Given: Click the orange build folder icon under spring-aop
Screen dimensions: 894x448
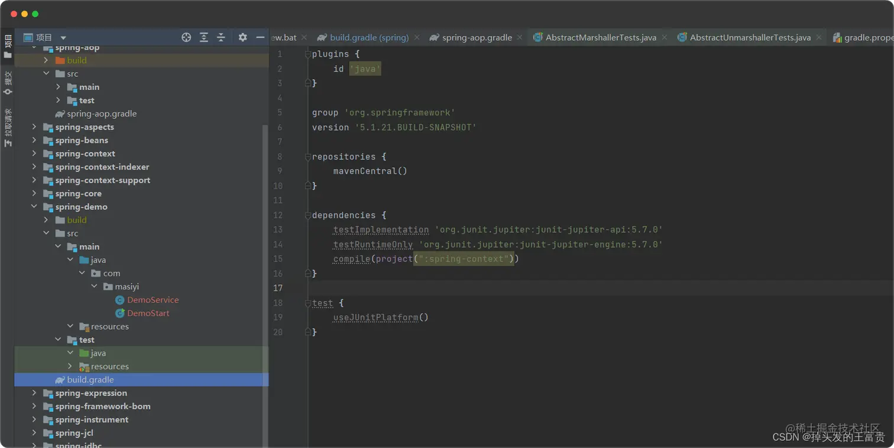Looking at the screenshot, I should [60, 60].
